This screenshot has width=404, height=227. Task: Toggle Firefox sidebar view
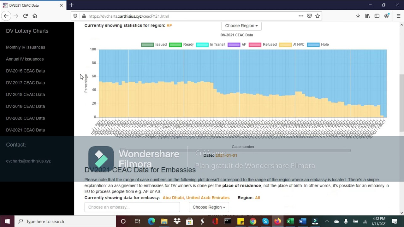(377, 16)
